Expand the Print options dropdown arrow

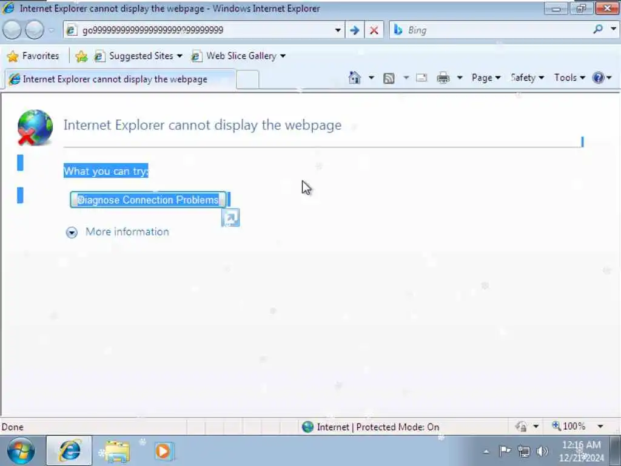[460, 78]
